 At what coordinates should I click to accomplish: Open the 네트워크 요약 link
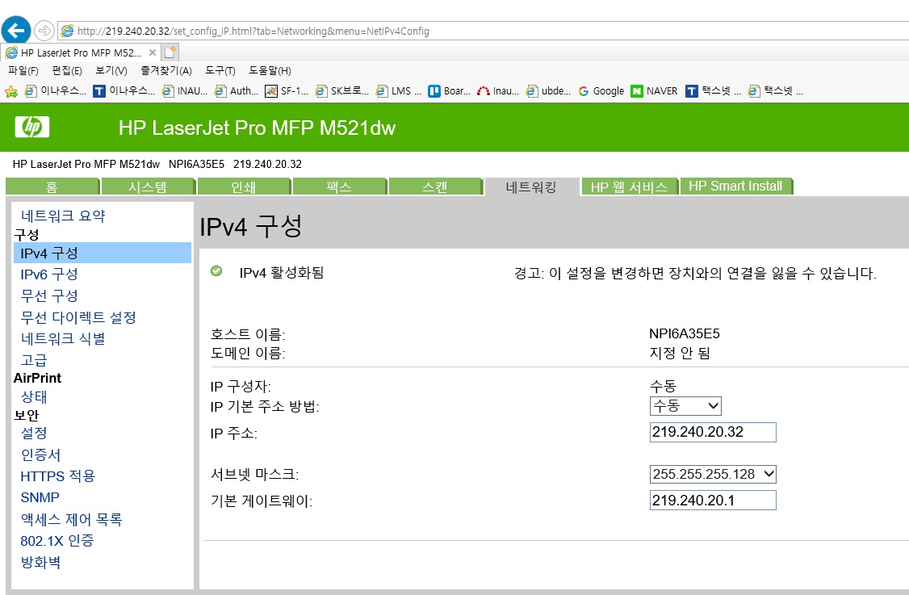(x=63, y=216)
